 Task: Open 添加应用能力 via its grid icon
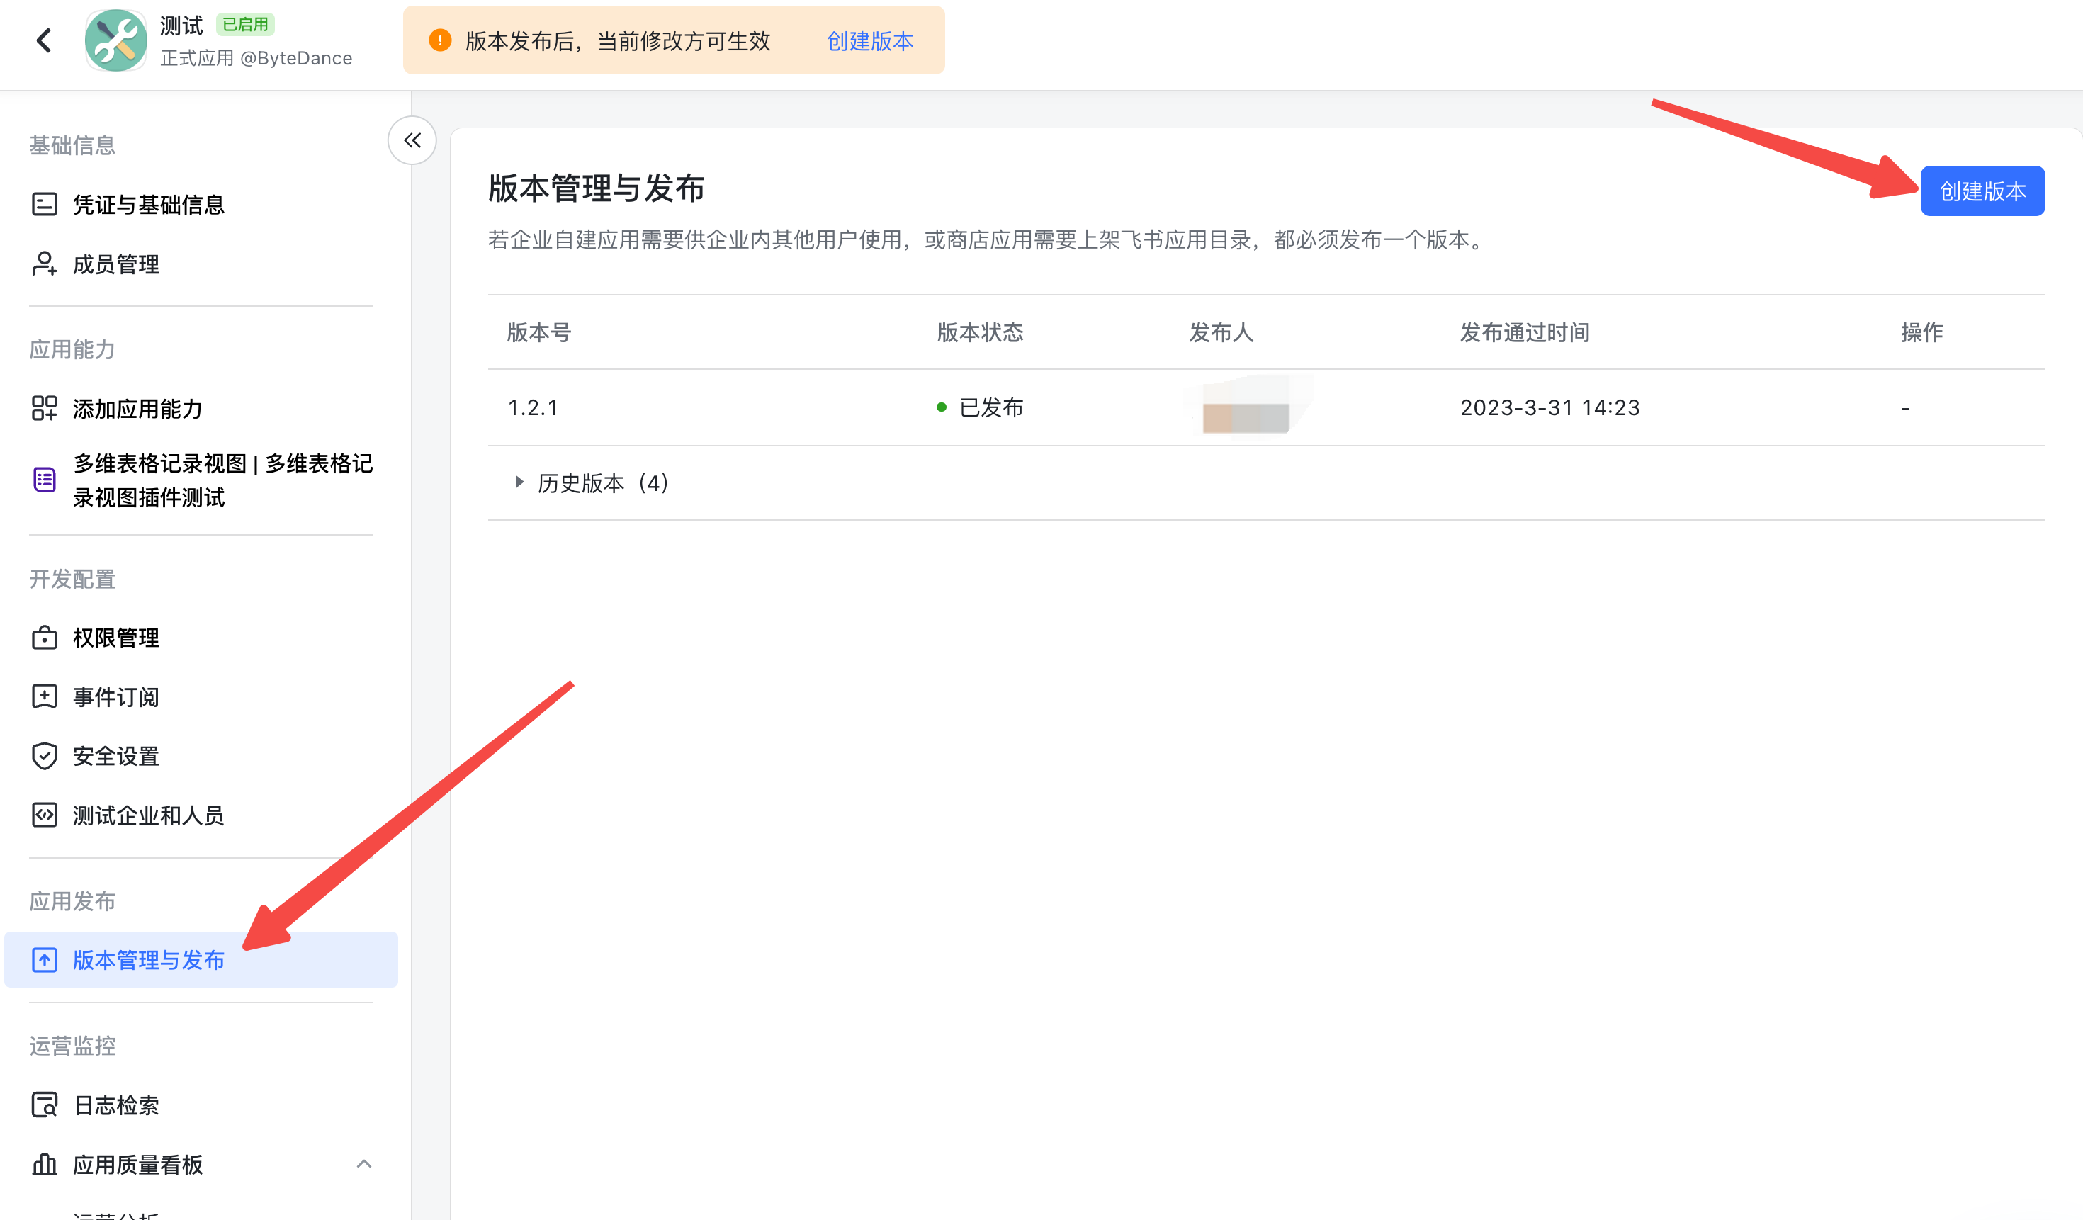(x=45, y=408)
